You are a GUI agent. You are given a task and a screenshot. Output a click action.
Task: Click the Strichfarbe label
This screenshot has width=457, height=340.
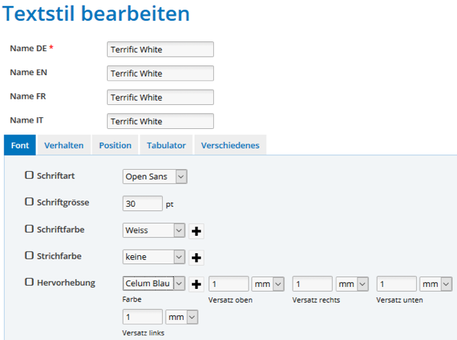click(59, 256)
